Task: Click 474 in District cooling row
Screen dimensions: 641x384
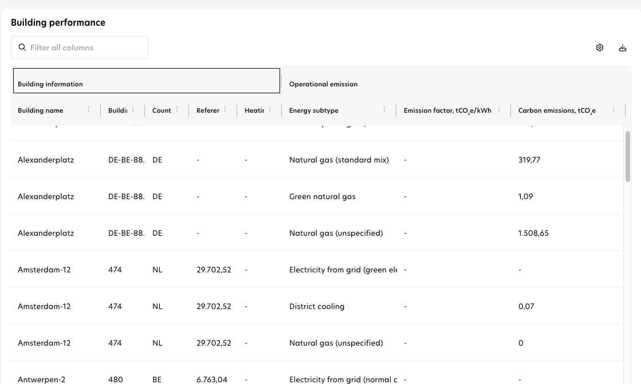Action: pyautogui.click(x=115, y=306)
